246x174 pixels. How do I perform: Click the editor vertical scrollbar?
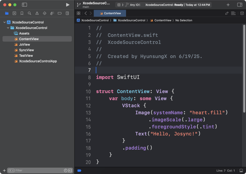point(244,69)
